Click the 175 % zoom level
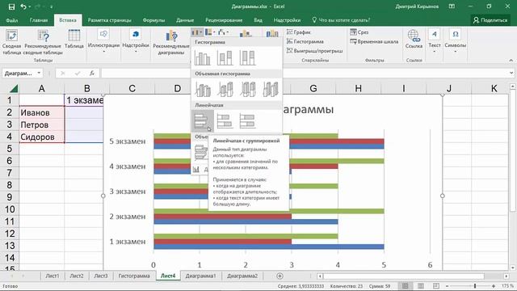Image resolution: width=517 pixels, height=291 pixels. pos(507,286)
